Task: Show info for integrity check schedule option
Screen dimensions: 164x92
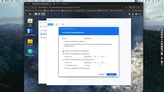Action: pyautogui.click(x=94, y=60)
